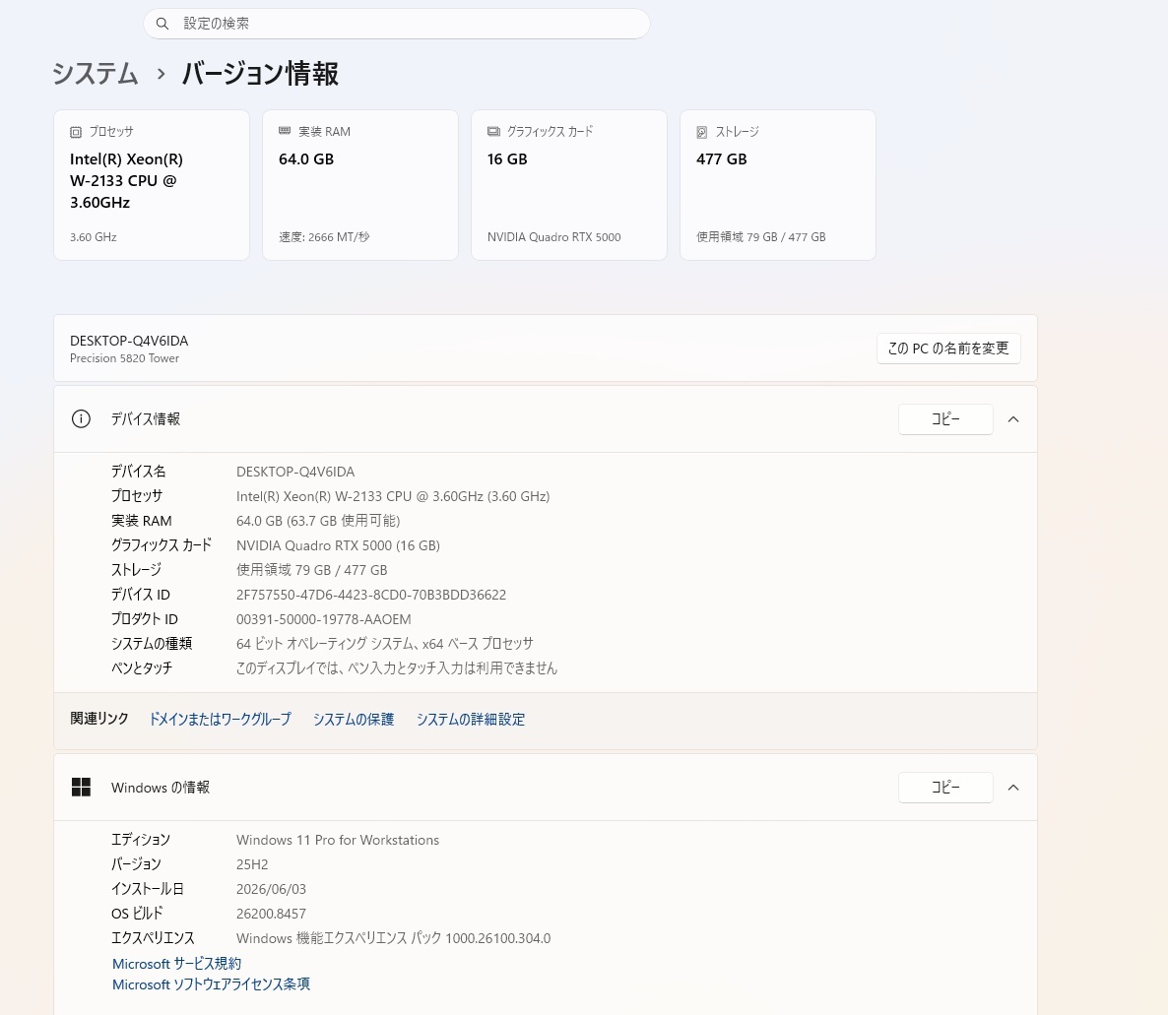Screen dimensions: 1168x1015
Task: Click the Windows logo icon in Windows の情報
Action: point(81,788)
